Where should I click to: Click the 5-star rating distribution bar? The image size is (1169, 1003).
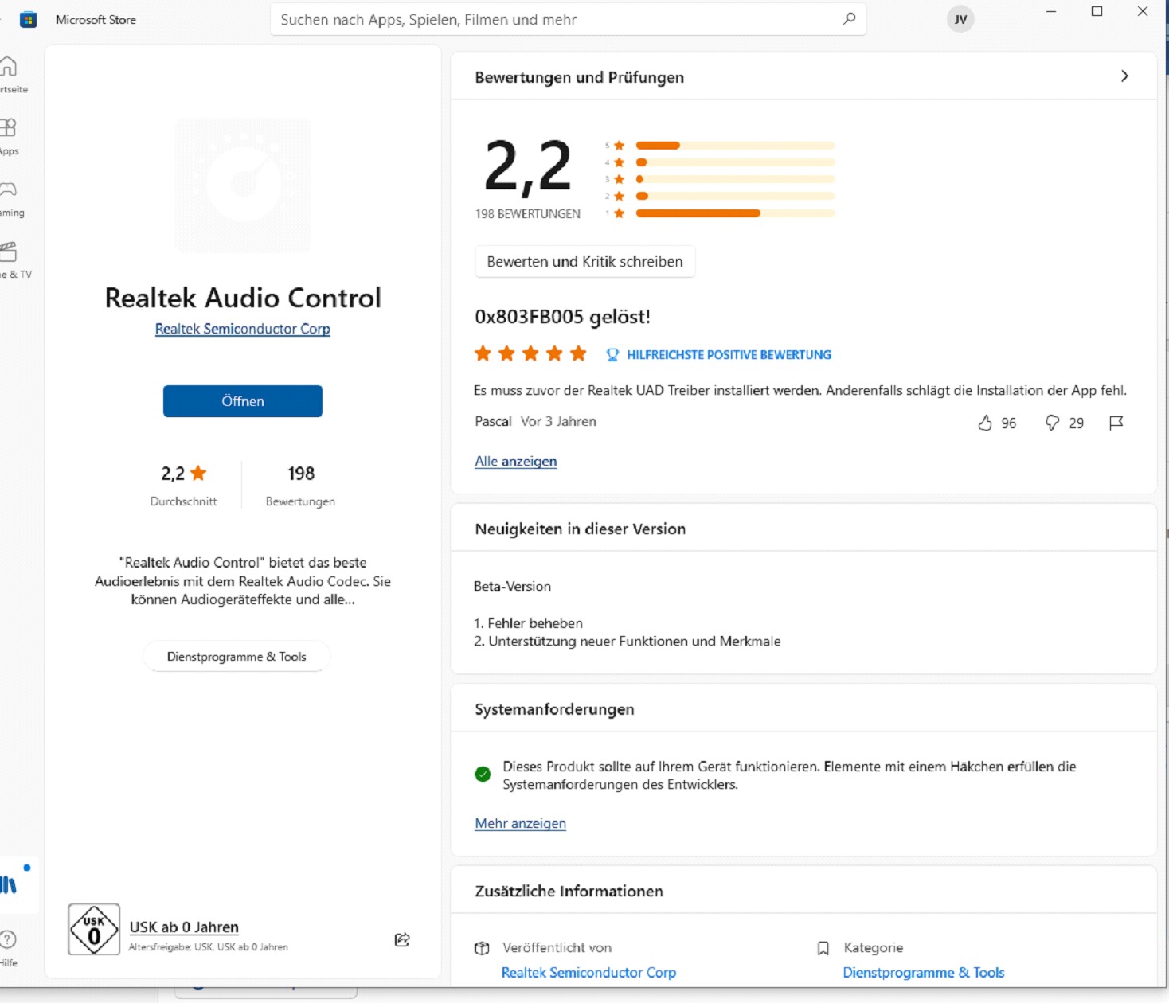coord(735,146)
